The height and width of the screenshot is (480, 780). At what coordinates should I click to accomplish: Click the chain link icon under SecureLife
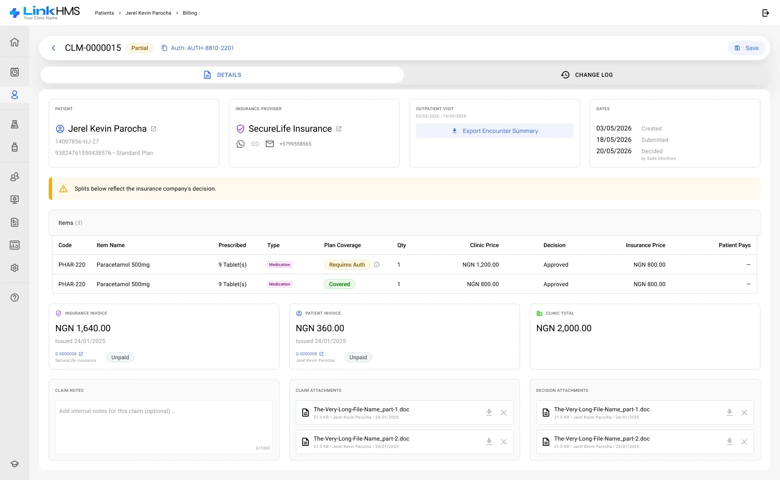pyautogui.click(x=255, y=144)
